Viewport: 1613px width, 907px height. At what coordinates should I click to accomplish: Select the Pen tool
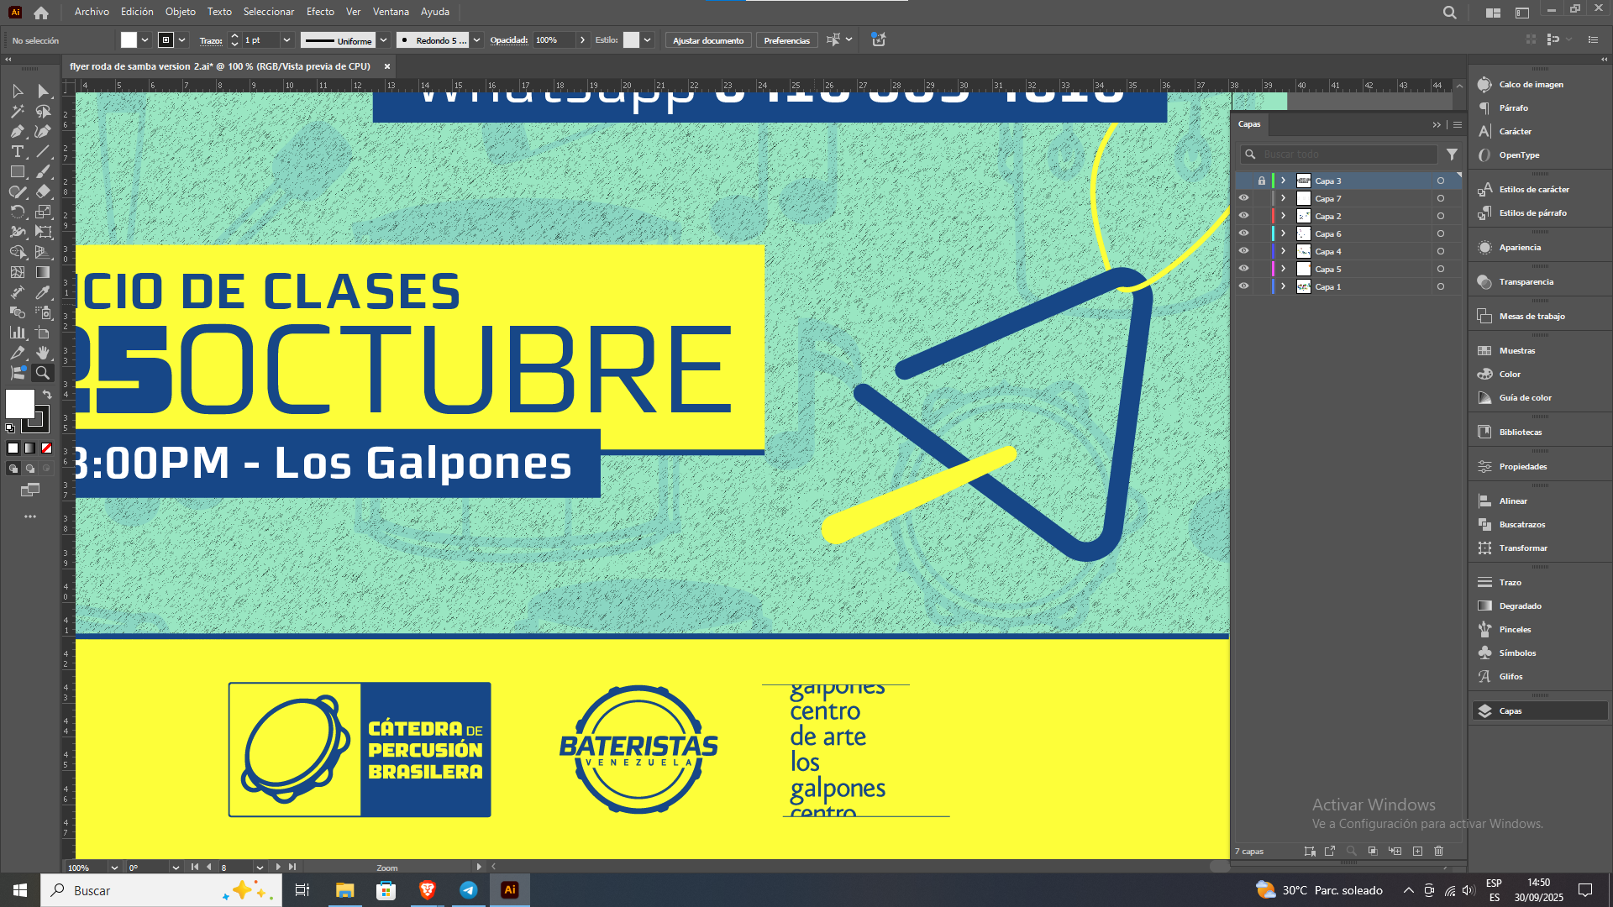(x=17, y=131)
